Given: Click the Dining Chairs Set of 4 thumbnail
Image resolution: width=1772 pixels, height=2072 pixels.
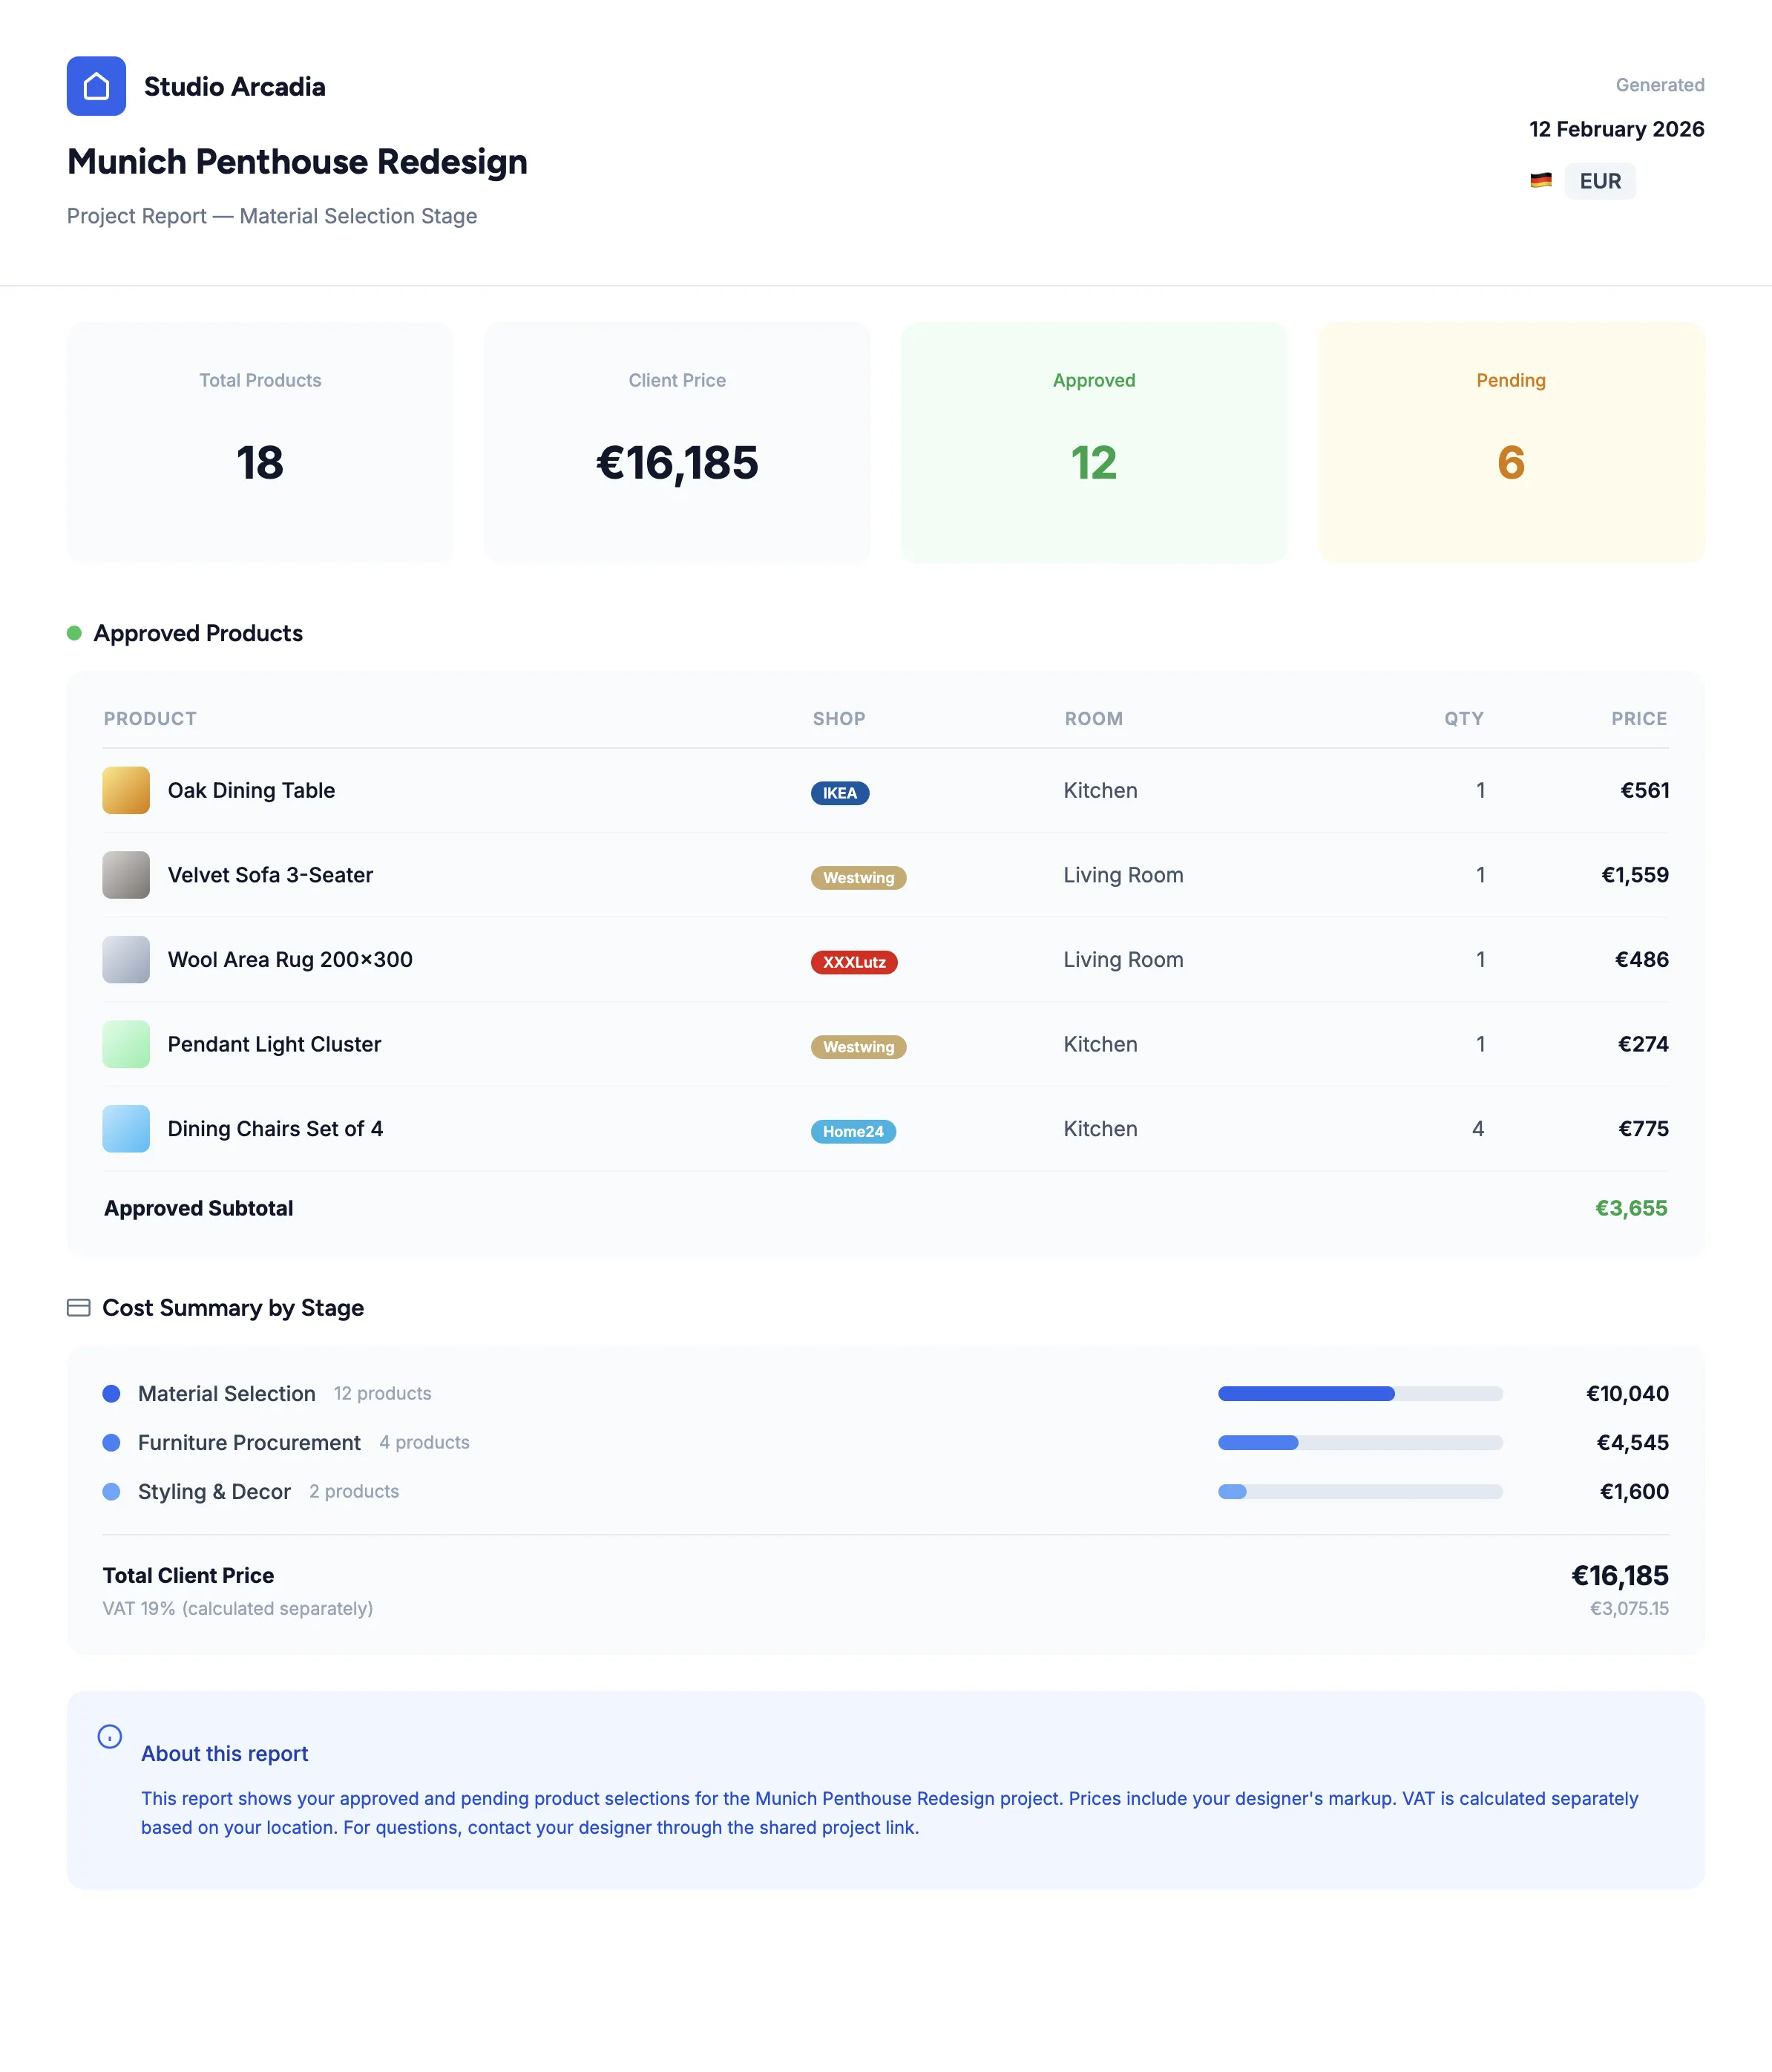Looking at the screenshot, I should (126, 1129).
